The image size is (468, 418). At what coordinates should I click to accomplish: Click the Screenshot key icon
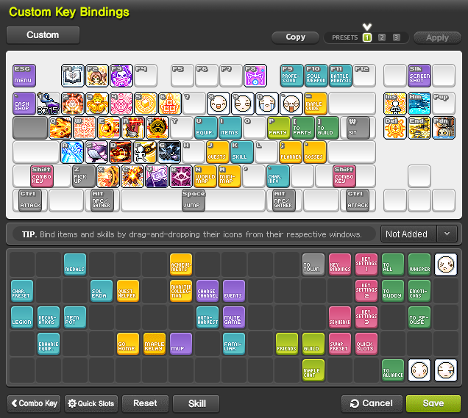point(419,76)
